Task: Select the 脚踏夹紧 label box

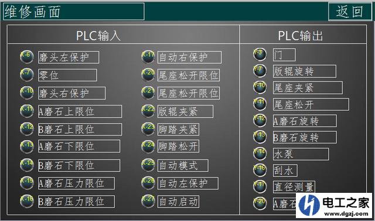Action: coord(178,130)
